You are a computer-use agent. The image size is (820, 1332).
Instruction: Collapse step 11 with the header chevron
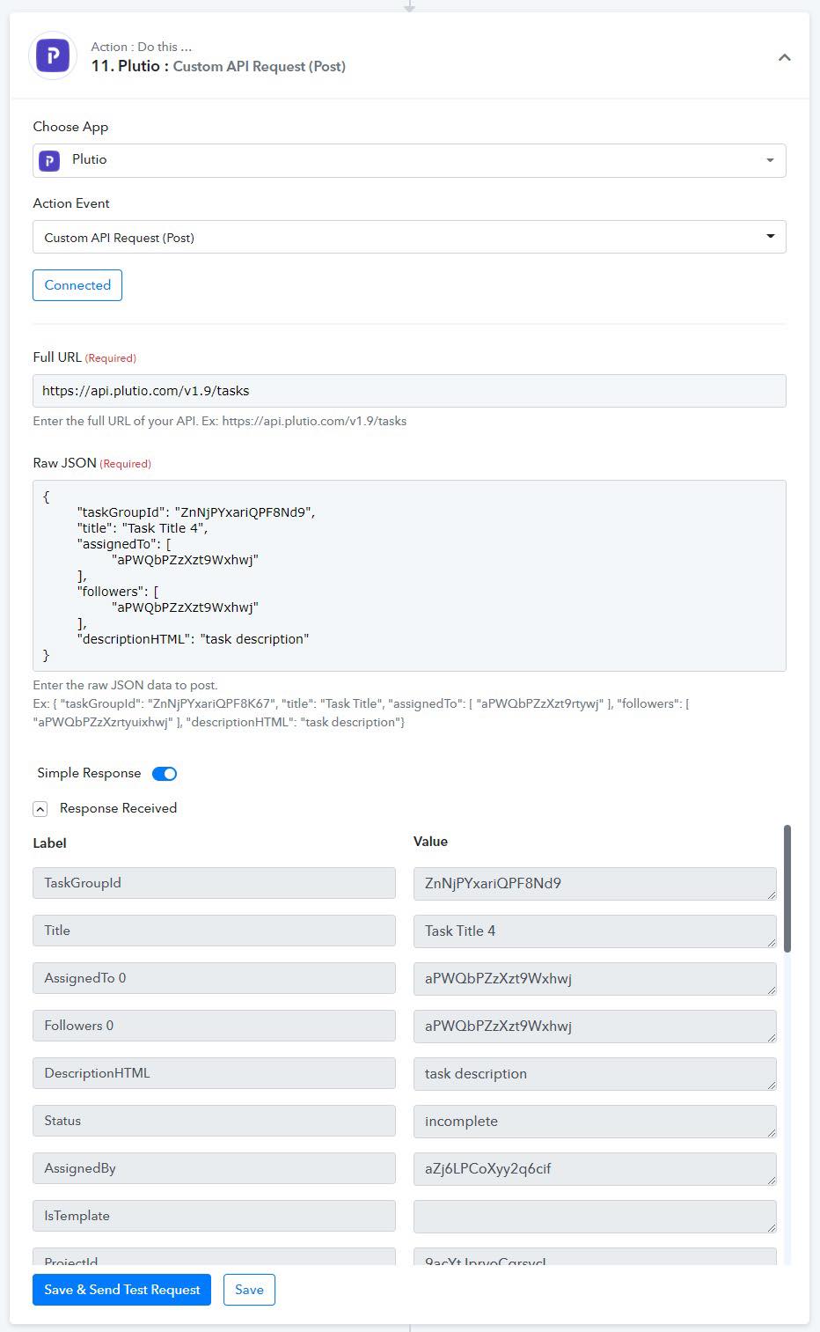784,57
